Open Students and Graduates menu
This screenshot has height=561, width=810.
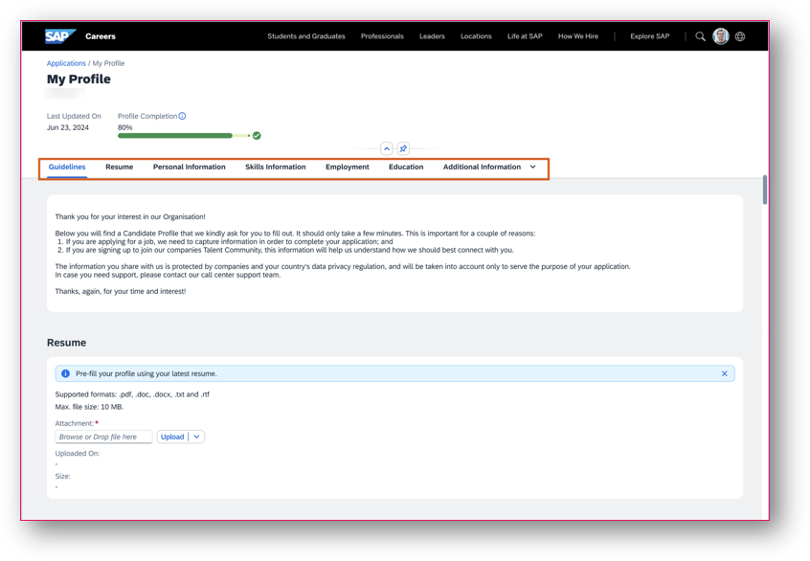click(x=306, y=36)
